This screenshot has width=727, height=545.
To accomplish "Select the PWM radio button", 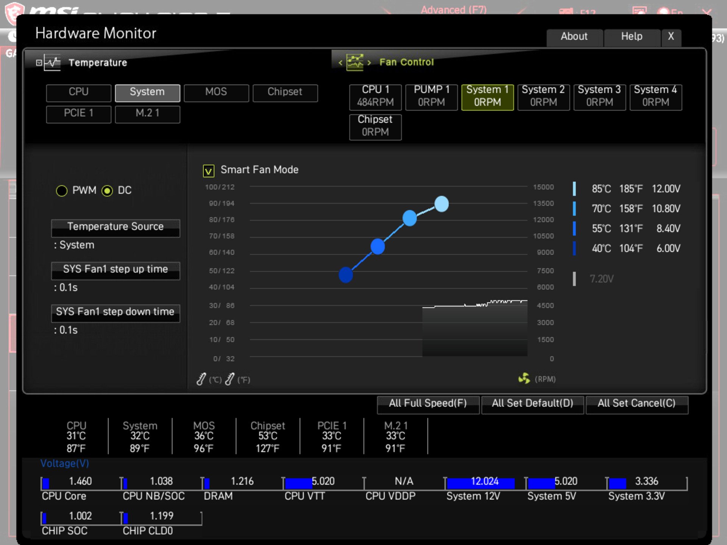I will (62, 191).
